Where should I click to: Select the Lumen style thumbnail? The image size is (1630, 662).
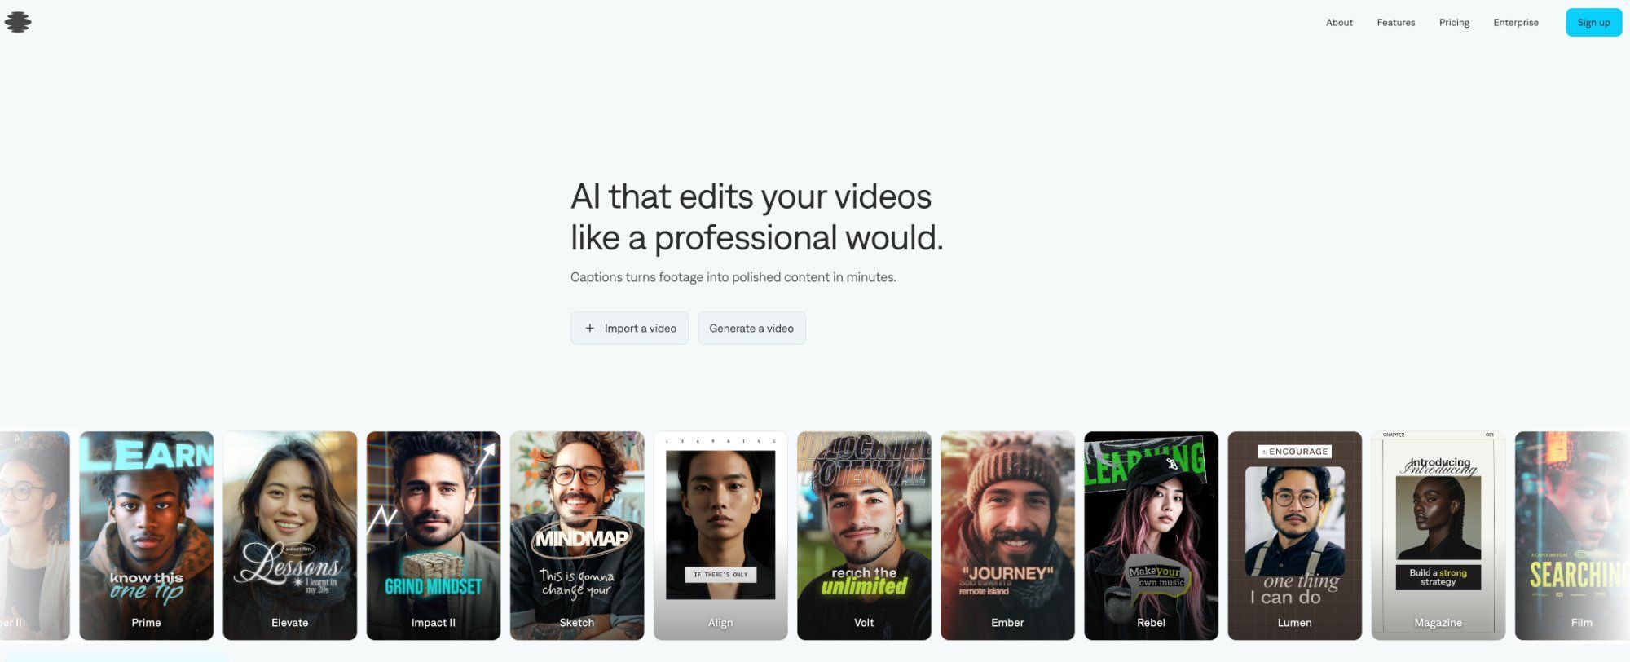coord(1294,536)
